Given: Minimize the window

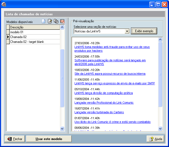Looking at the screenshot, I should tap(152, 5).
